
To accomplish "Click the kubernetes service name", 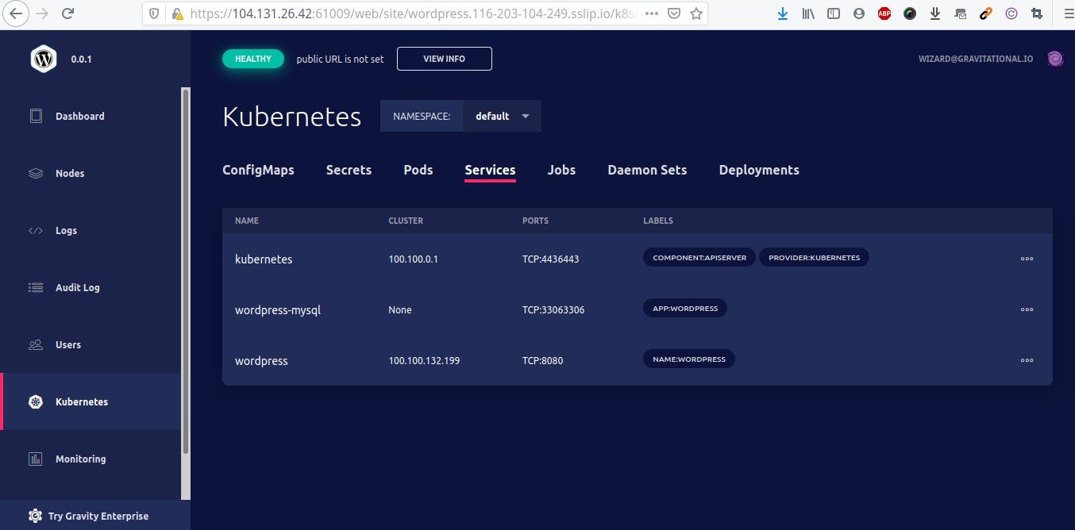I will (x=264, y=259).
